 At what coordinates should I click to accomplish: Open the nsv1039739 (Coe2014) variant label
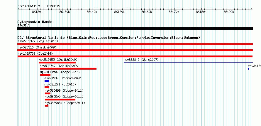tap(35, 53)
